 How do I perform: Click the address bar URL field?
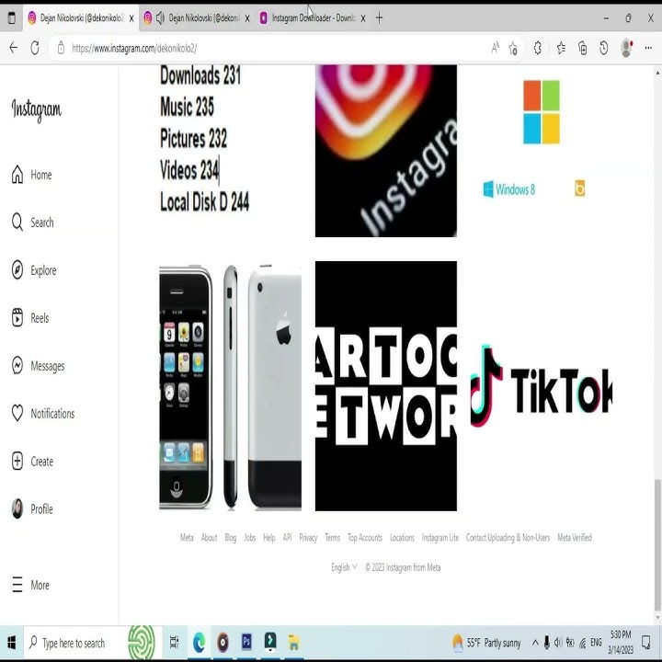tap(279, 48)
